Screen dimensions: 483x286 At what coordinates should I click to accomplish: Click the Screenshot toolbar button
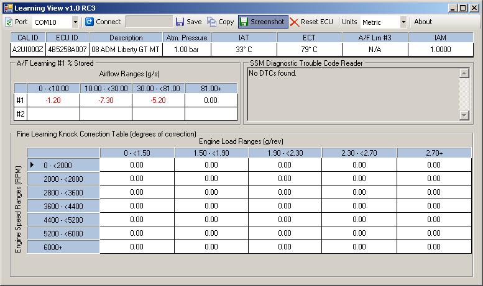(262, 22)
